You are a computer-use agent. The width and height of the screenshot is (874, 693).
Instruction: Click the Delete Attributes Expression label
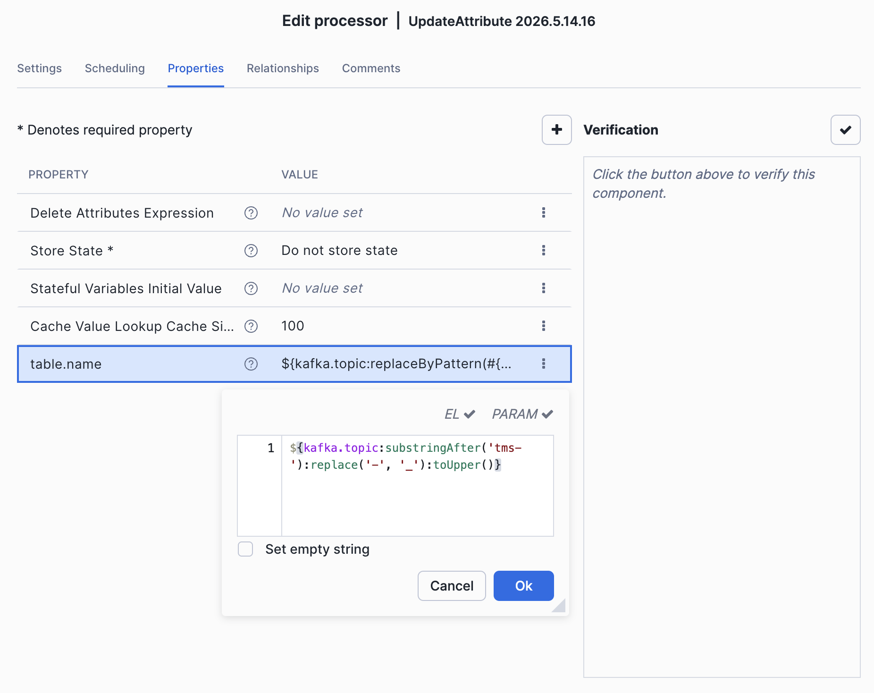[122, 213]
